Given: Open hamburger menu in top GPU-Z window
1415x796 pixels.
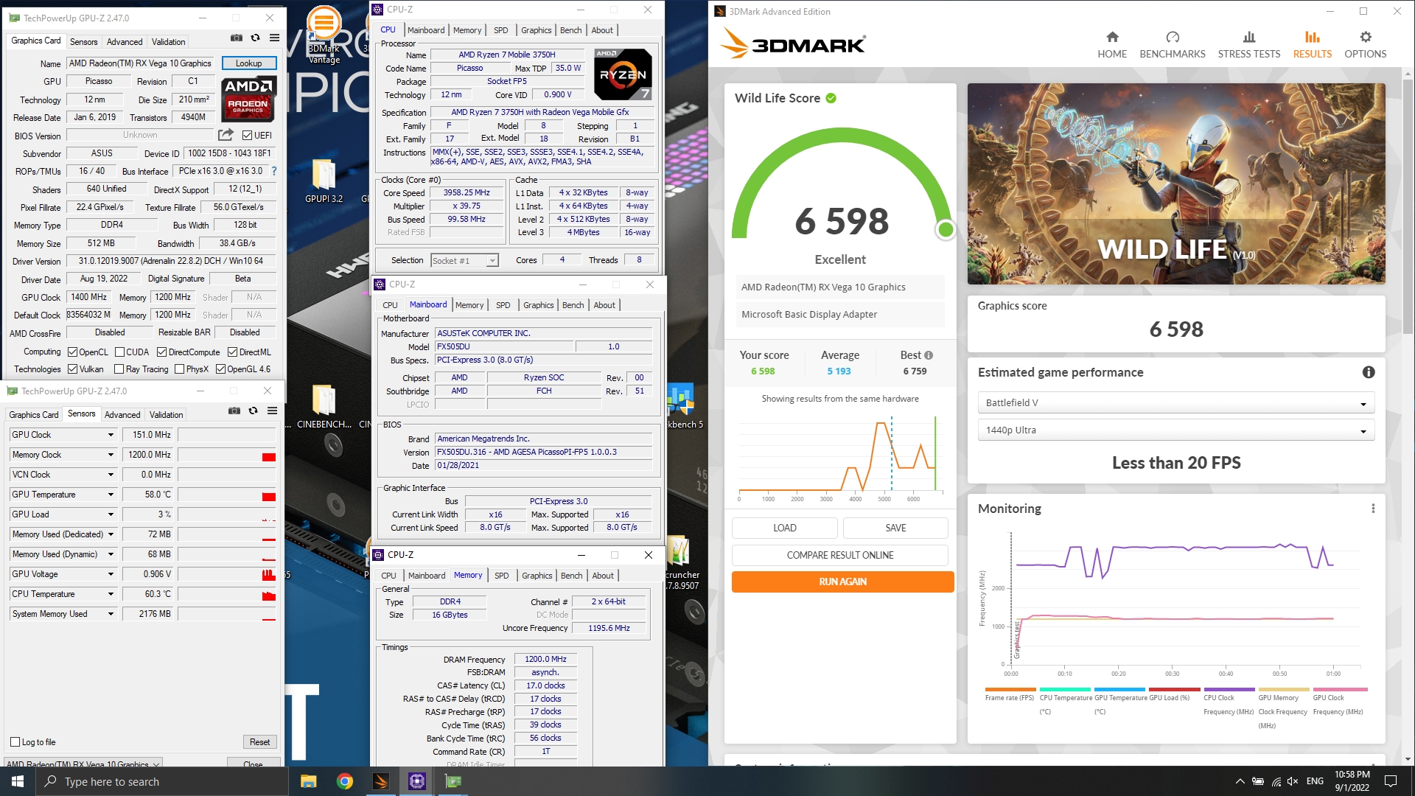Looking at the screenshot, I should (274, 38).
